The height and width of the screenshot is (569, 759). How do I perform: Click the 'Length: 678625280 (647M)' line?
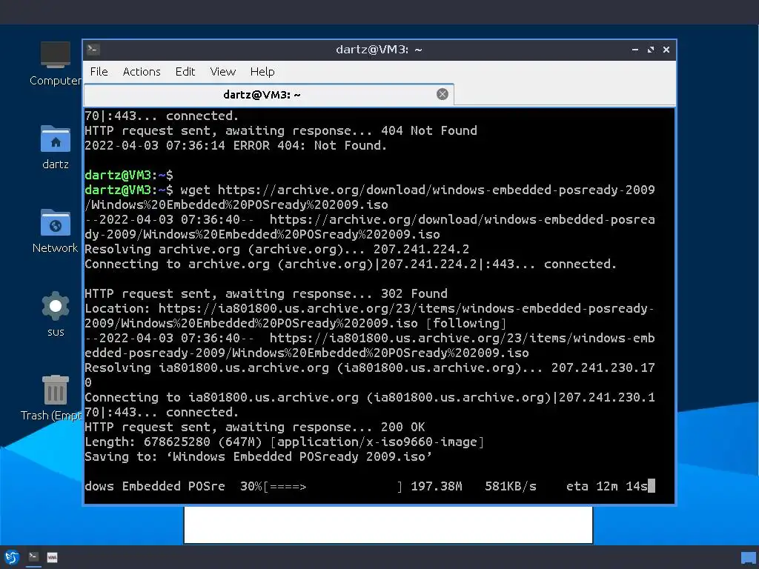(284, 442)
